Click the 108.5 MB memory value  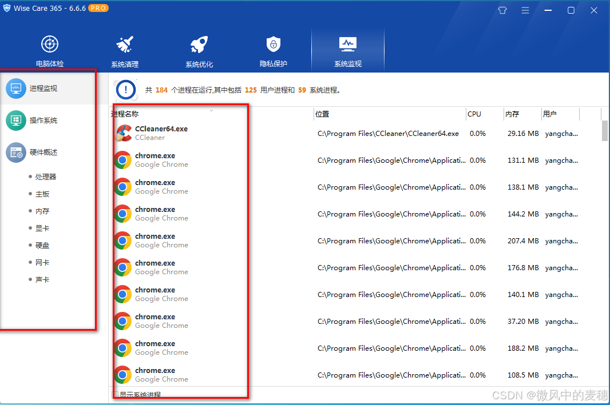pyautogui.click(x=523, y=375)
